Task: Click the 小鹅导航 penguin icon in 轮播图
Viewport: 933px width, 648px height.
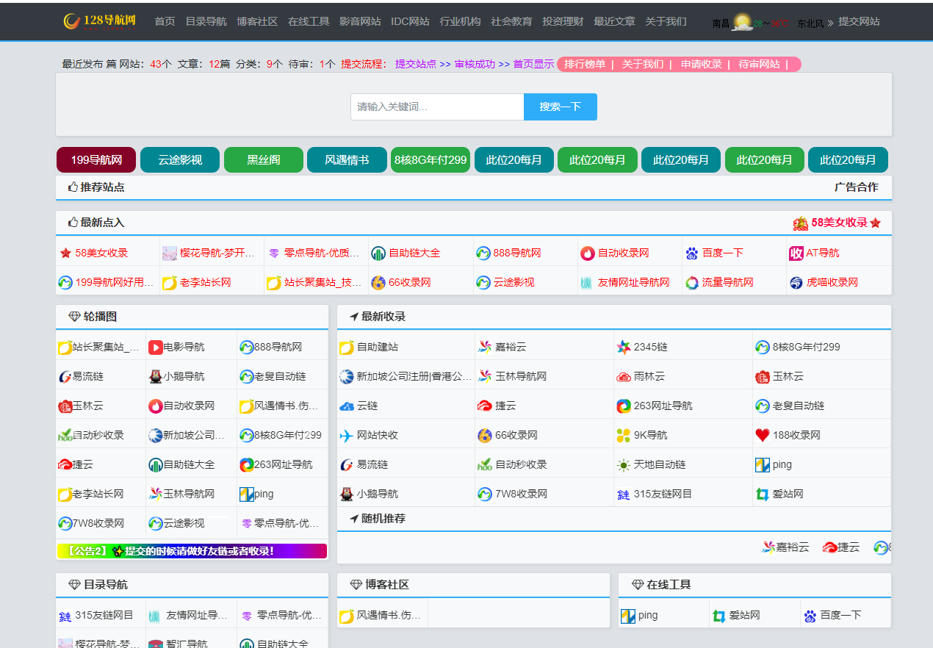Action: click(x=155, y=376)
